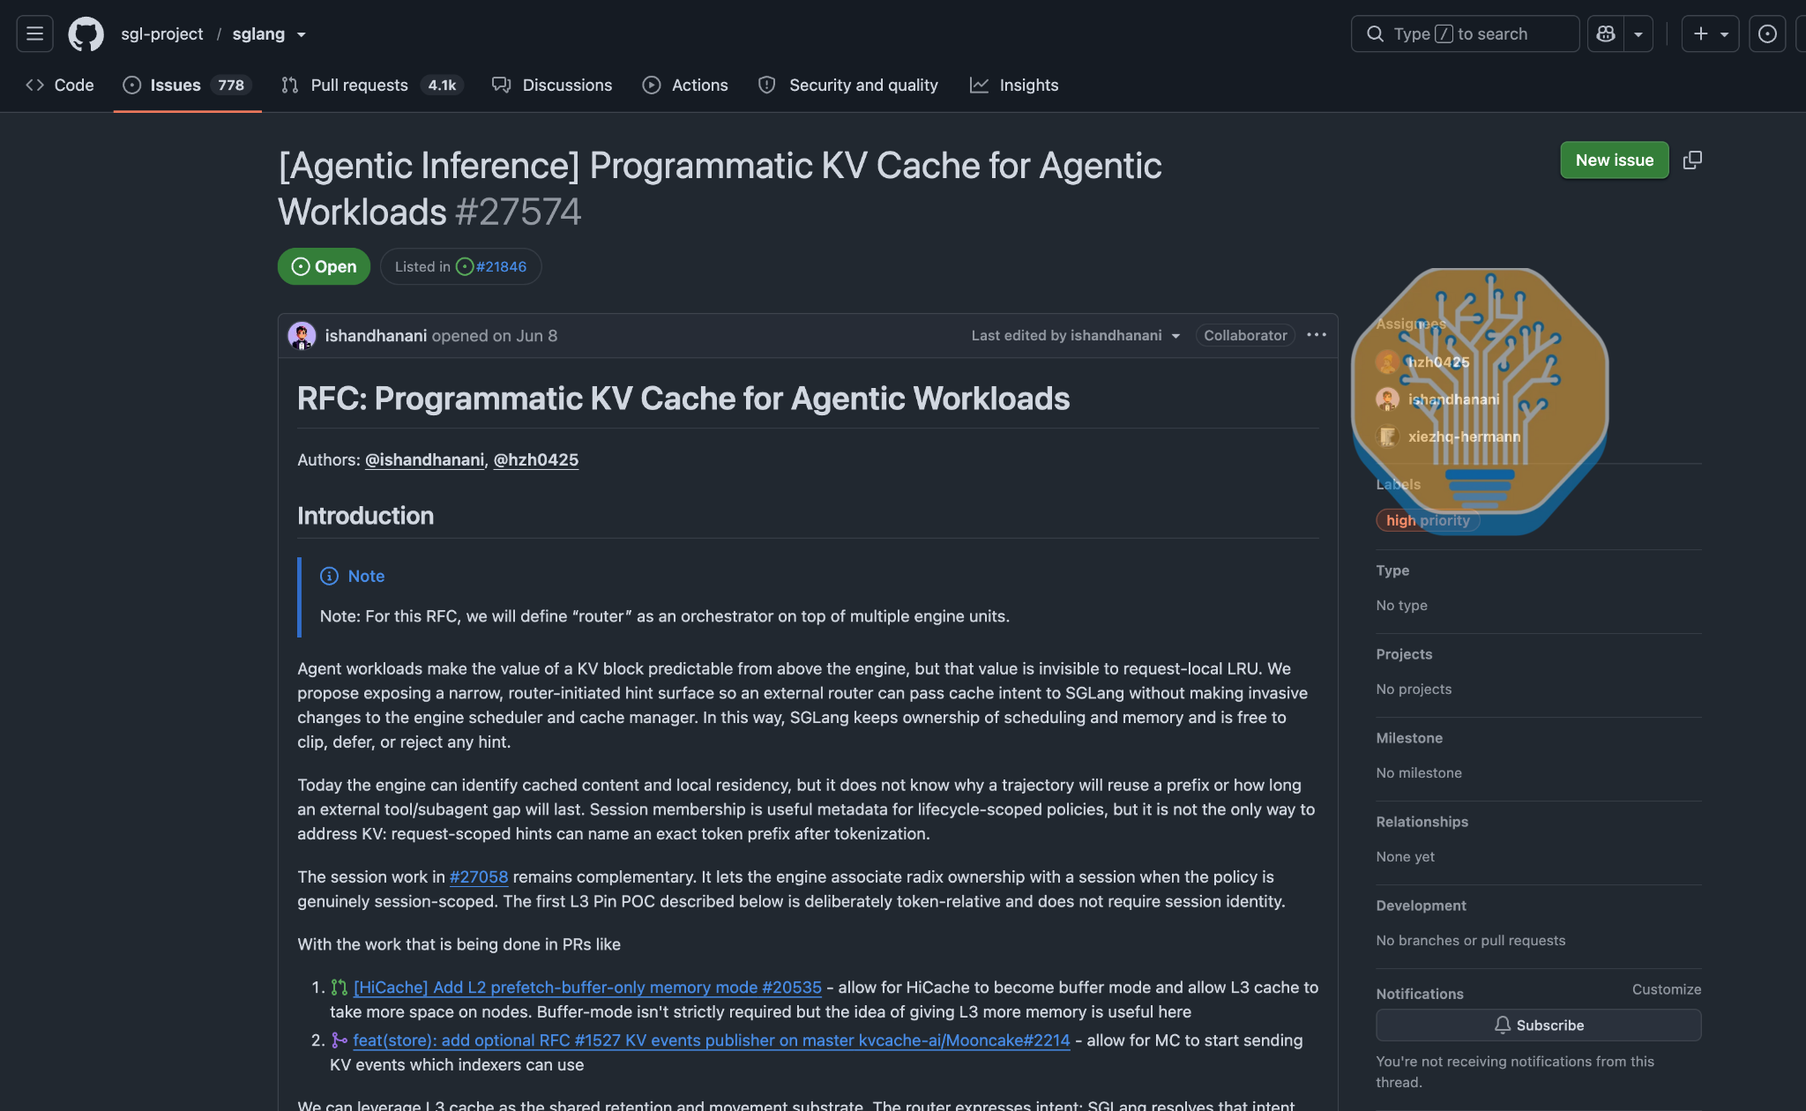Screen dimensions: 1806x1111
Task: Open the create new plus menu
Action: tap(1710, 34)
